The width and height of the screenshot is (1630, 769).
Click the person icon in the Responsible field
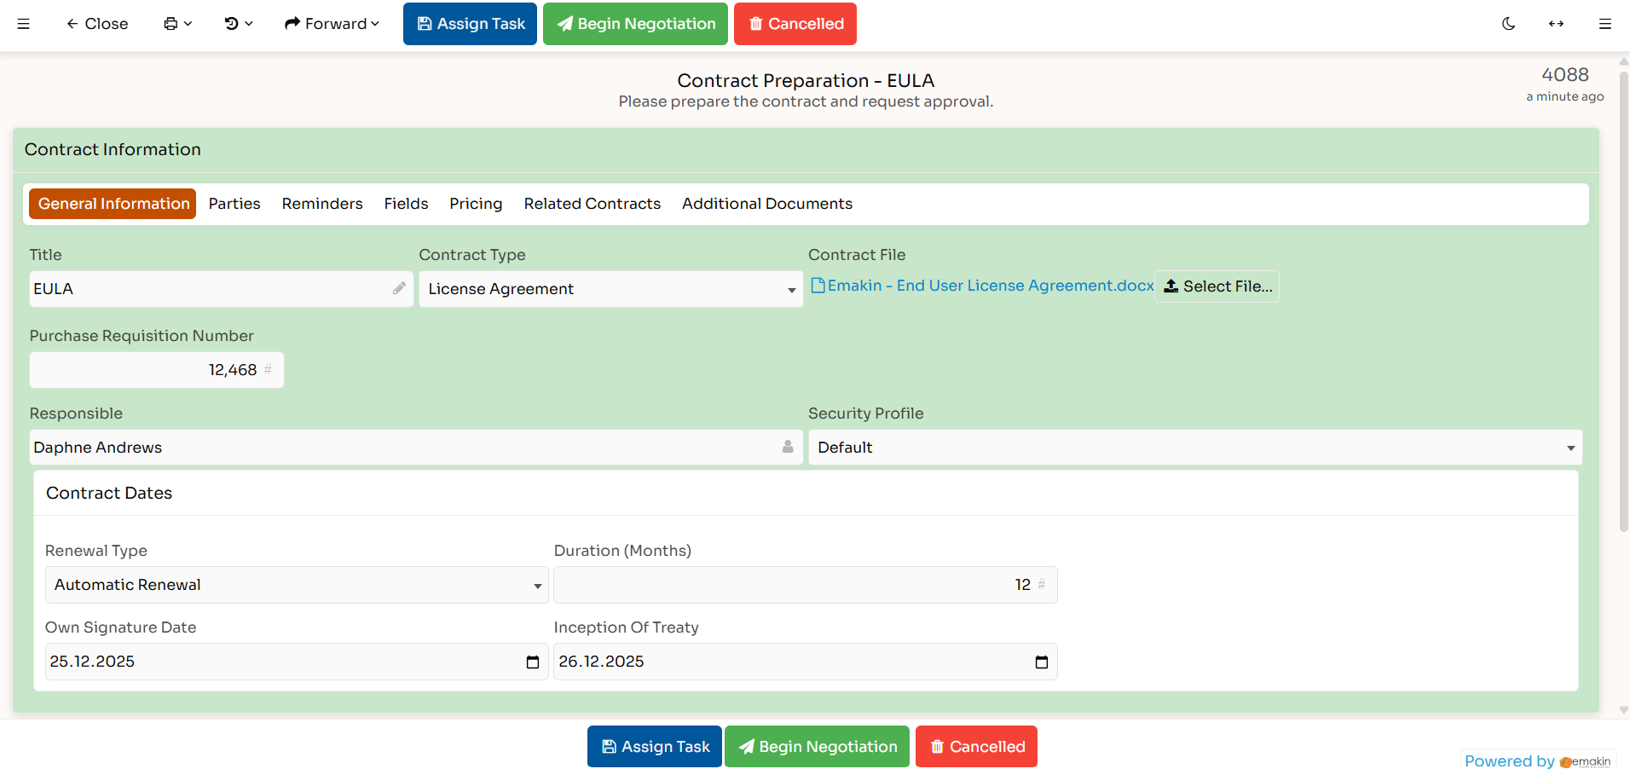tap(787, 447)
